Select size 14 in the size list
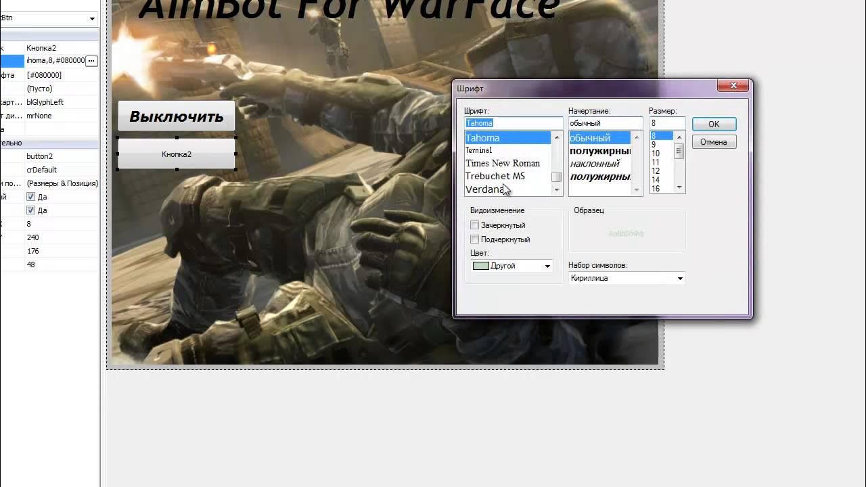Image resolution: width=866 pixels, height=487 pixels. point(661,180)
